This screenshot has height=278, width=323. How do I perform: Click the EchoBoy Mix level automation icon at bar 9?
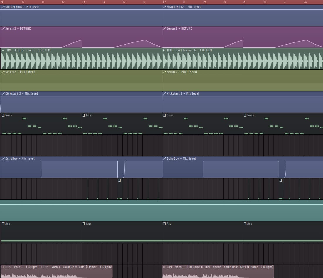3,159
